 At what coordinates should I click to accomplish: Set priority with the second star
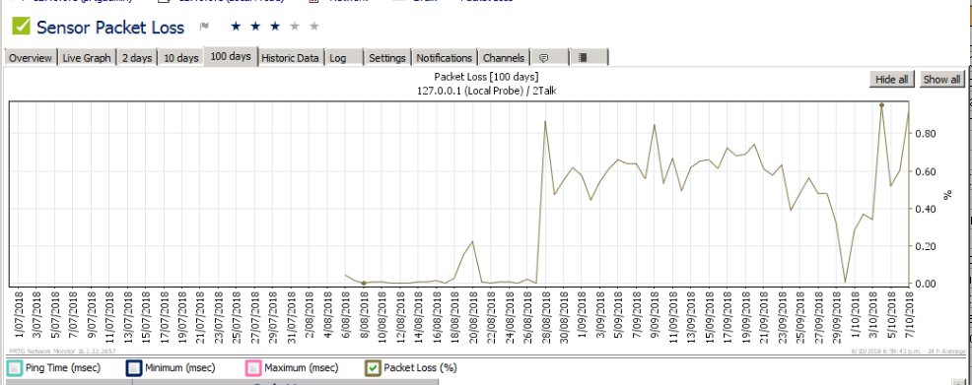coord(255,26)
